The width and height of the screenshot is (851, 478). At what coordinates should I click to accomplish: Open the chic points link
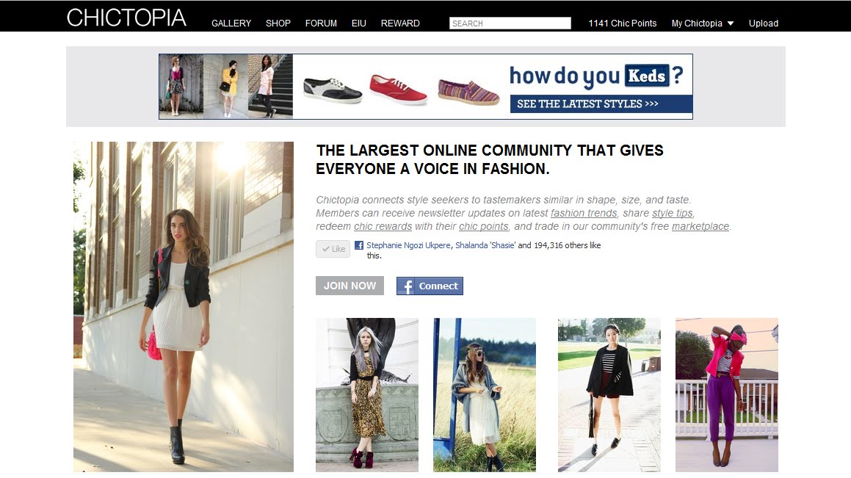pos(484,226)
